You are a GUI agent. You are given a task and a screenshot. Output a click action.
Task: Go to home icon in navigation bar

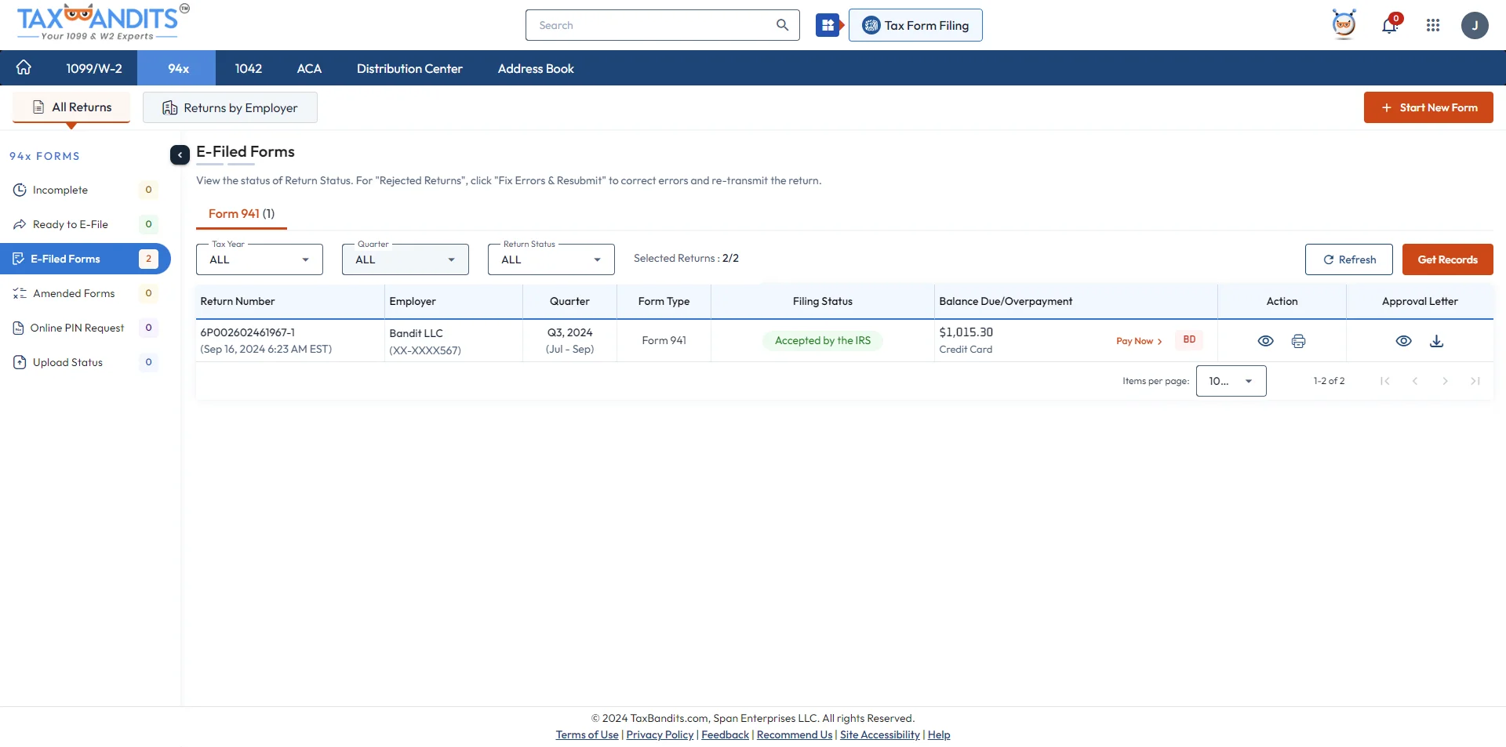point(24,67)
